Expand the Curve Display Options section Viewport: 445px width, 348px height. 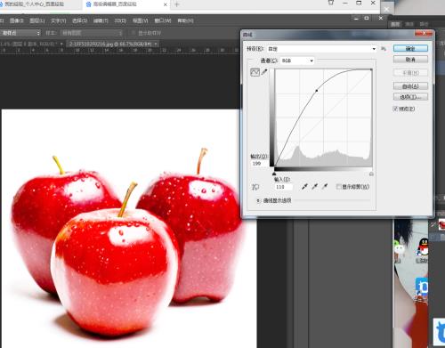[258, 201]
